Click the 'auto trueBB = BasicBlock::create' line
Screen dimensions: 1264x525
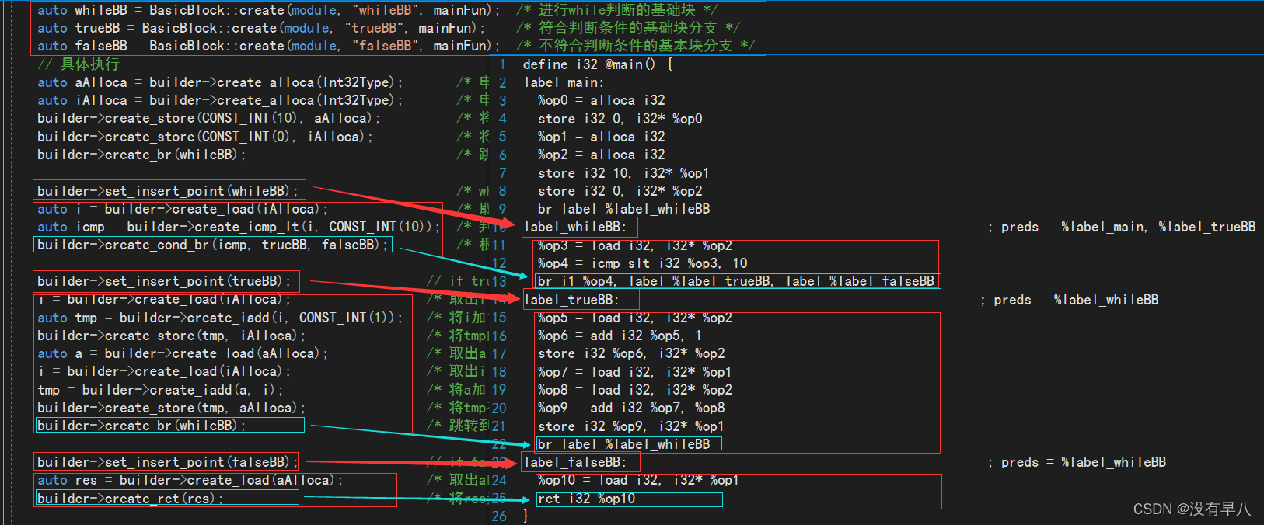click(x=260, y=28)
